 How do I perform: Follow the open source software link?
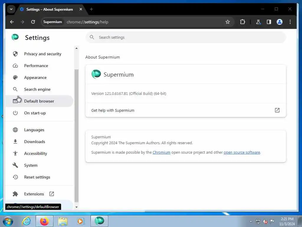(242, 152)
